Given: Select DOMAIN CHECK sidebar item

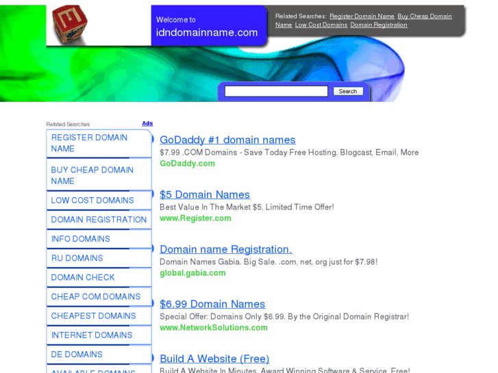Looking at the screenshot, I should [x=99, y=277].
